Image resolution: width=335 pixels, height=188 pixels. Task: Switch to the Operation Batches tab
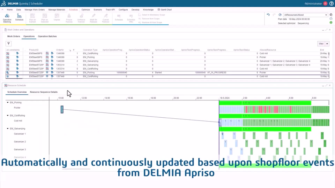tap(47, 36)
